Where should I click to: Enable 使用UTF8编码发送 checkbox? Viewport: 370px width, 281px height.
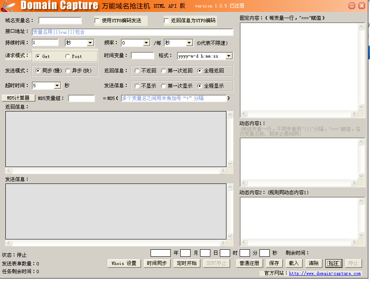(x=97, y=21)
